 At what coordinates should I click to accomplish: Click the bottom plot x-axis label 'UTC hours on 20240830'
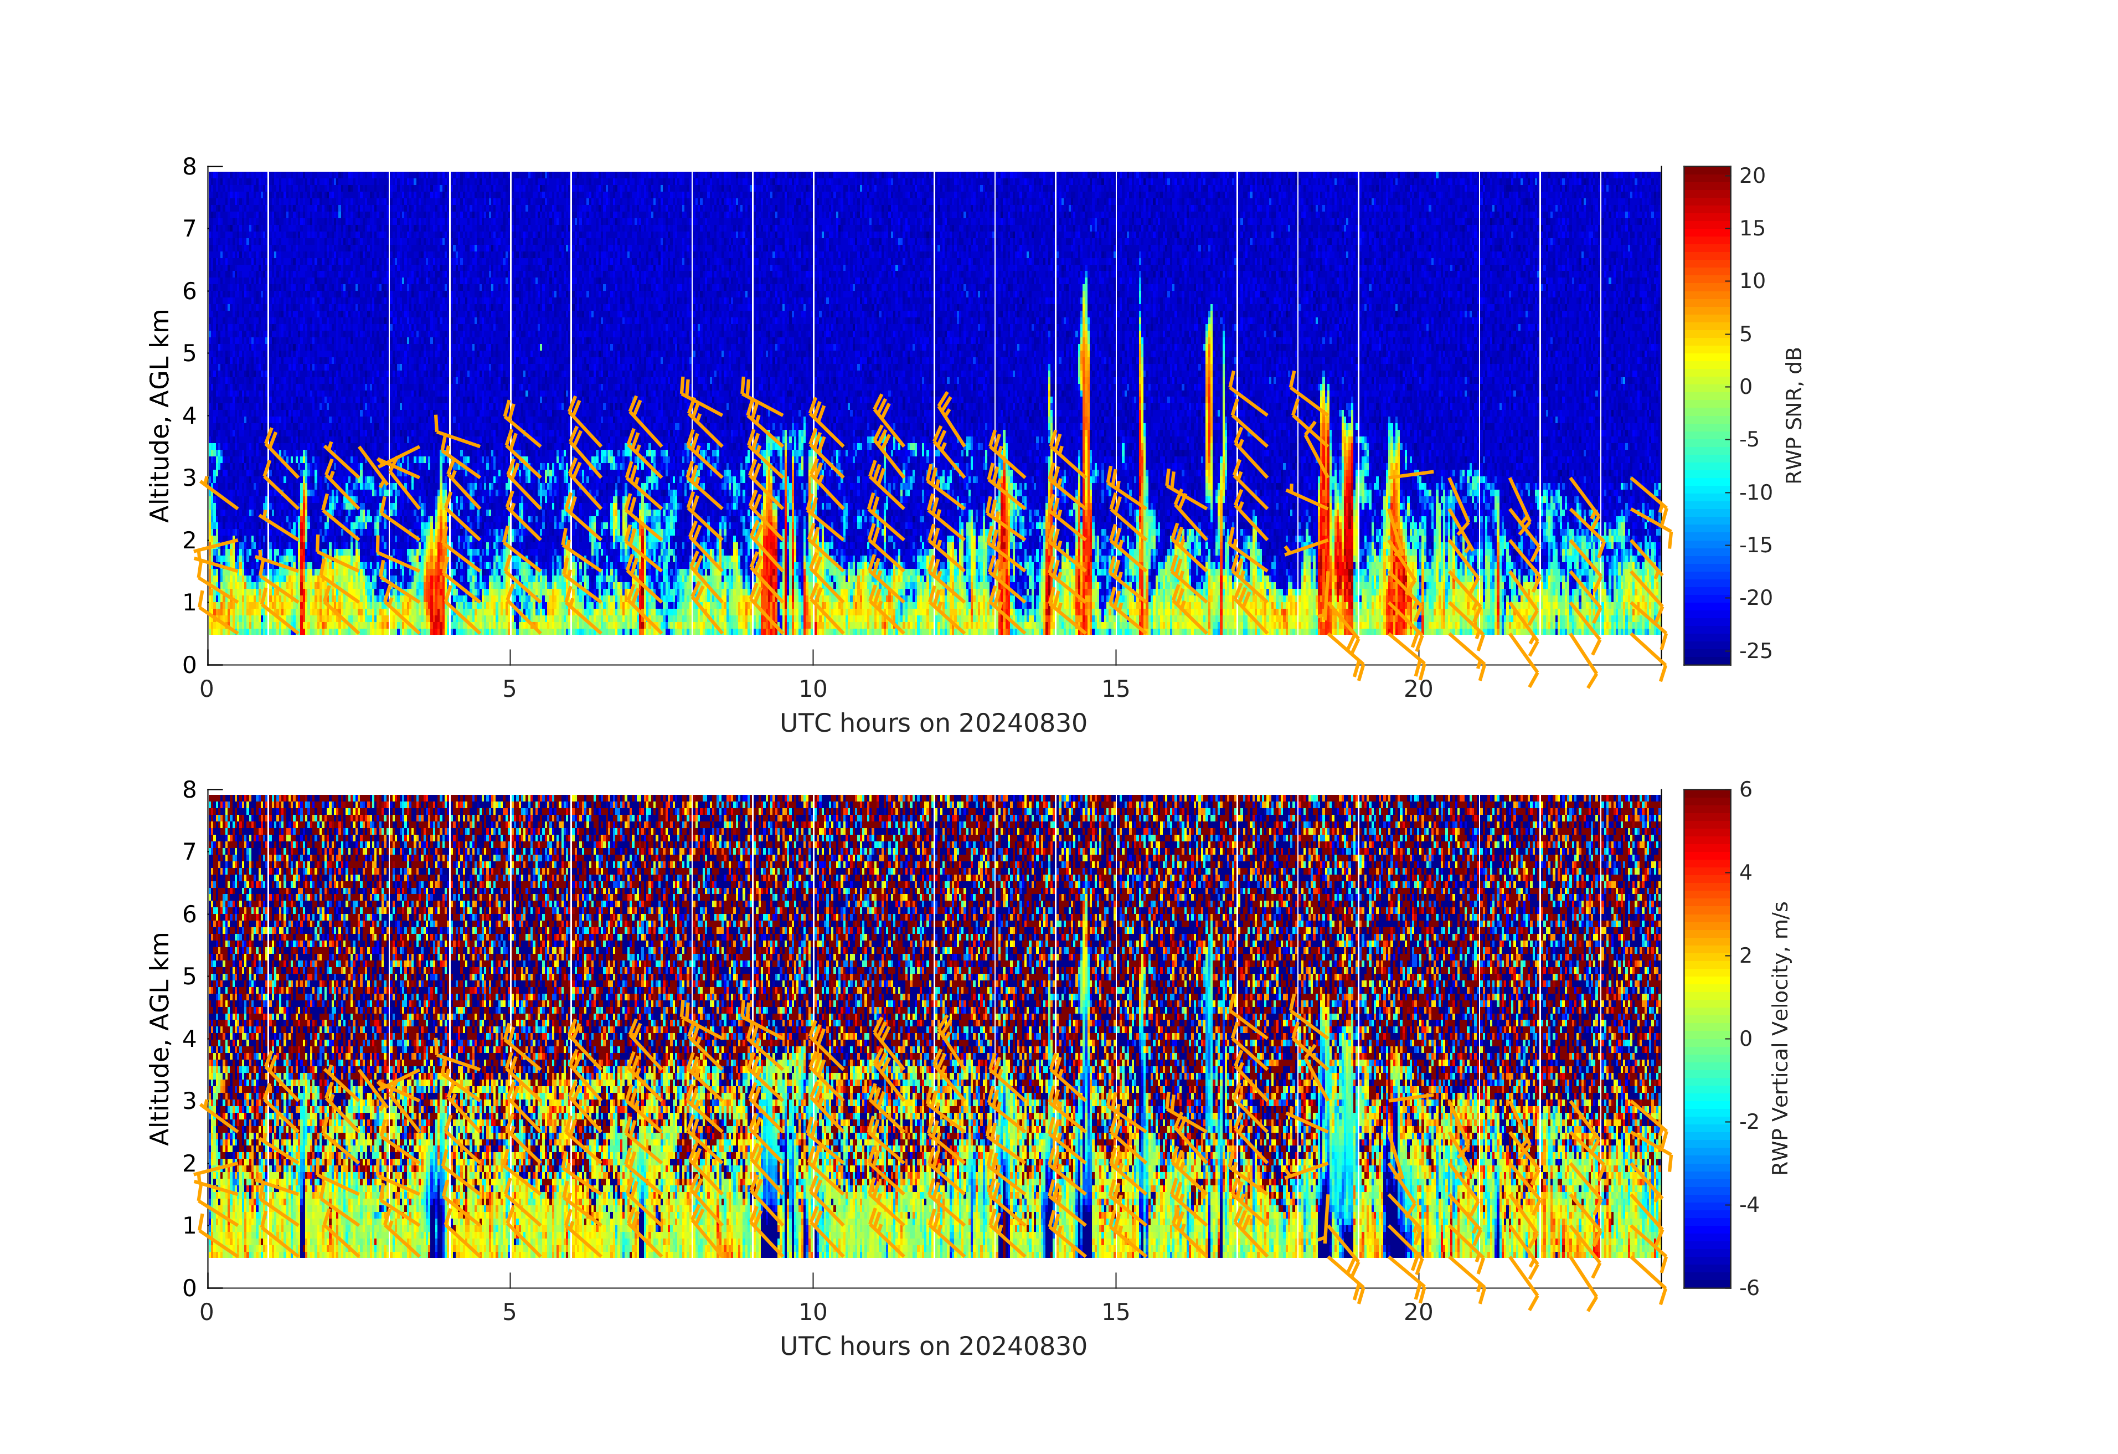pos(933,1347)
